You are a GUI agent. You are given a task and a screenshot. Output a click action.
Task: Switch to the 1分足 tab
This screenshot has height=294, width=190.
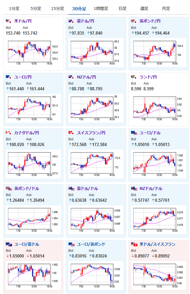14,9
